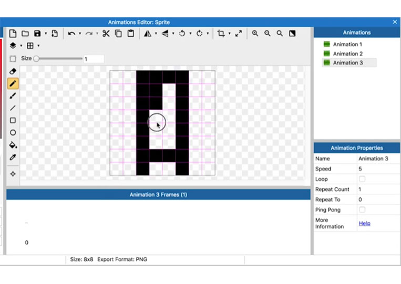The image size is (401, 284).
Task: Click the grid options icon
Action: (30, 46)
